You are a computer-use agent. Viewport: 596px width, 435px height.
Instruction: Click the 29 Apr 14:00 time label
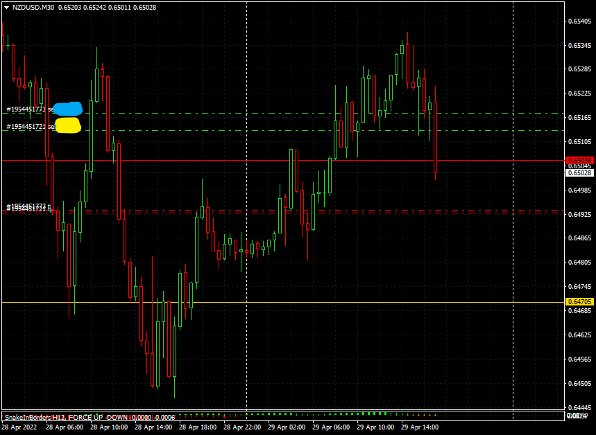point(420,427)
